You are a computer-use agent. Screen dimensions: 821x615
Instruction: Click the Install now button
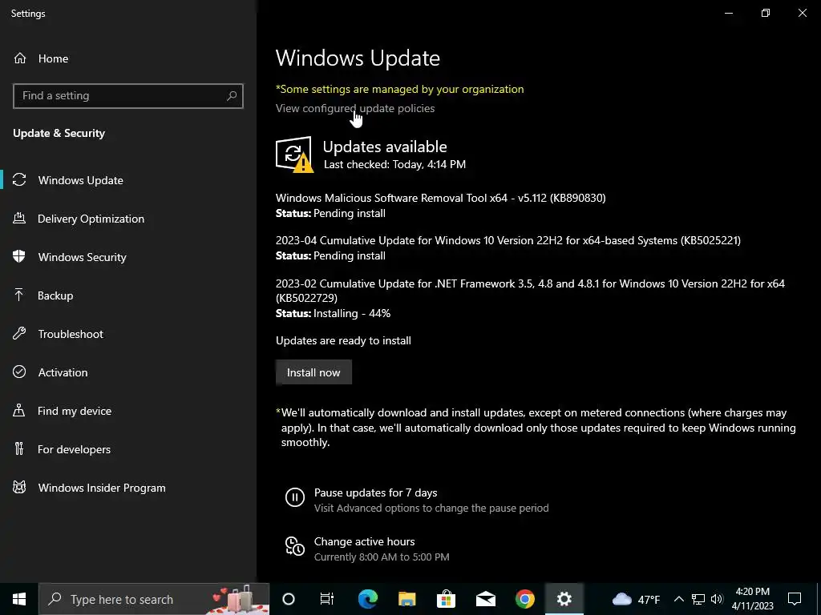313,372
